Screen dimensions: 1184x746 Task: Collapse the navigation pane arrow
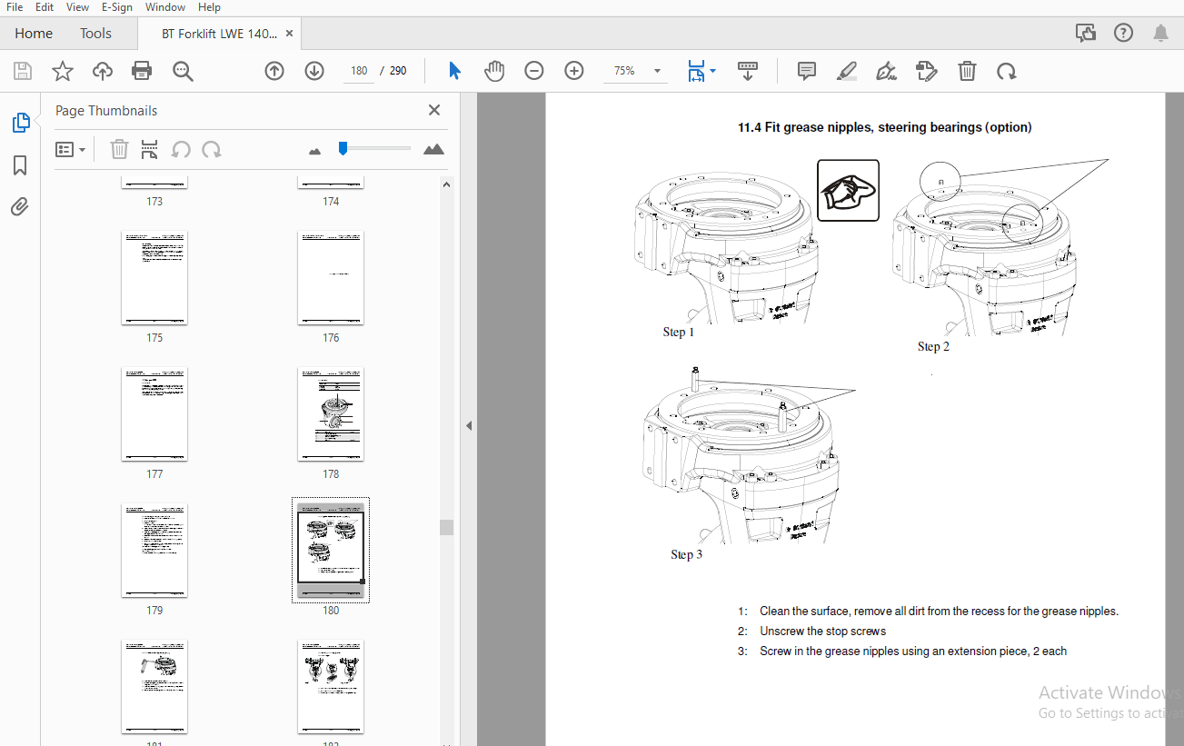(x=469, y=425)
